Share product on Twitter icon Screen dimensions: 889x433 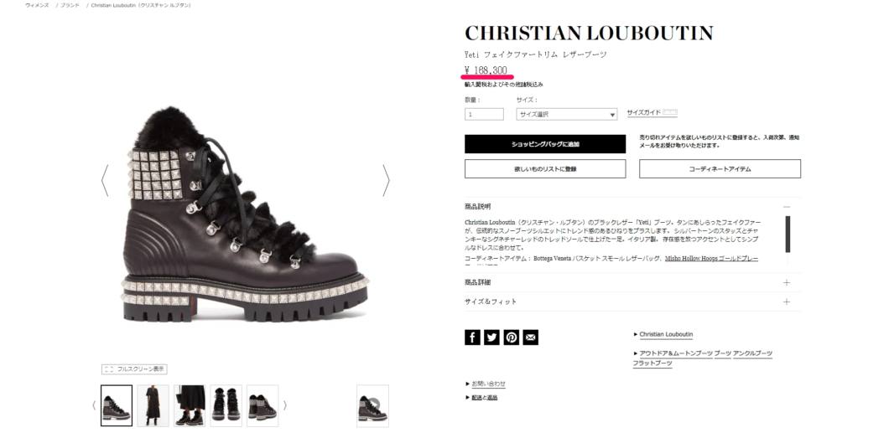point(491,338)
